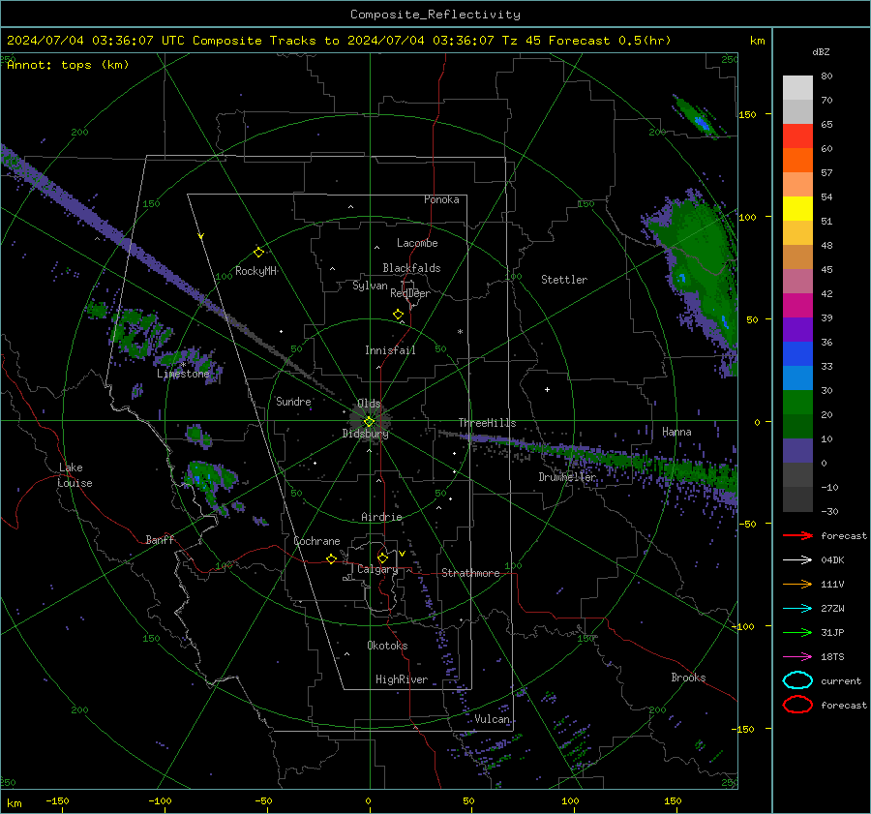Click the Stettler city label
The width and height of the screenshot is (871, 814).
[x=564, y=280]
